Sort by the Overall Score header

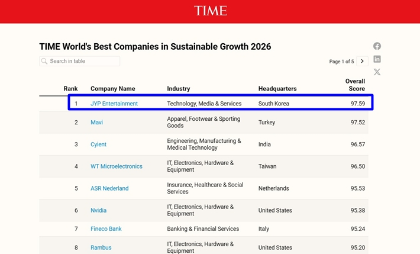click(355, 85)
